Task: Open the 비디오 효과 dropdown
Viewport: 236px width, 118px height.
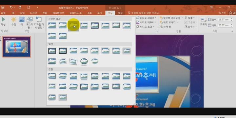Action: (x=146, y=27)
